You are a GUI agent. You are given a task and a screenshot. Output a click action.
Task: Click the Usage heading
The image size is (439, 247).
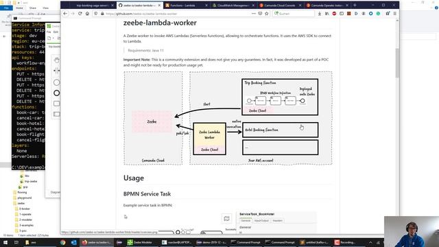tap(134, 178)
